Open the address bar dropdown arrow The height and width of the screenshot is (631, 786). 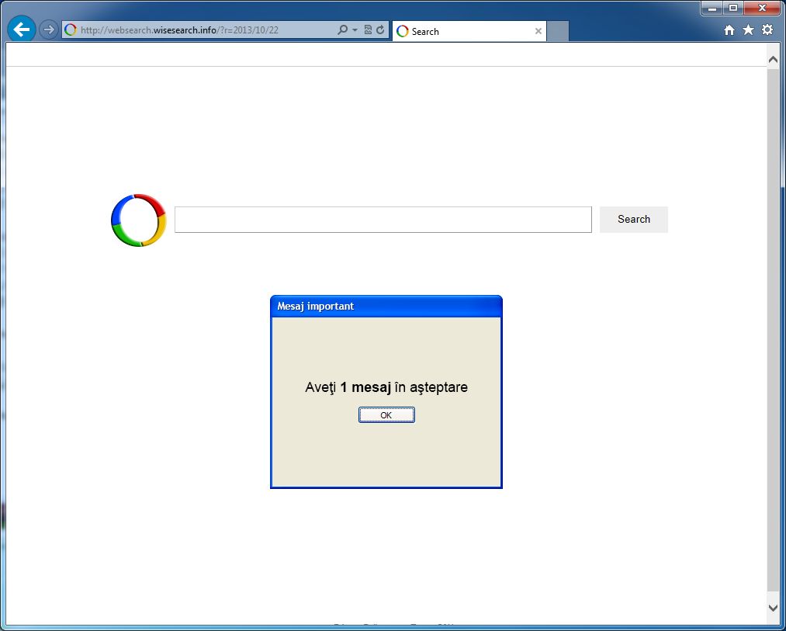click(355, 30)
